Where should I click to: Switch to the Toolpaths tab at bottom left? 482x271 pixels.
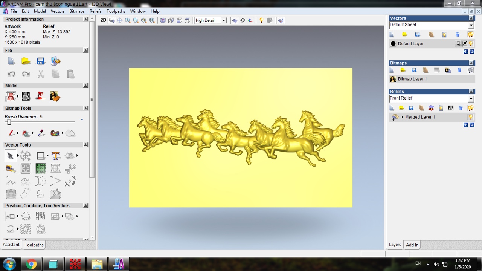(34, 245)
